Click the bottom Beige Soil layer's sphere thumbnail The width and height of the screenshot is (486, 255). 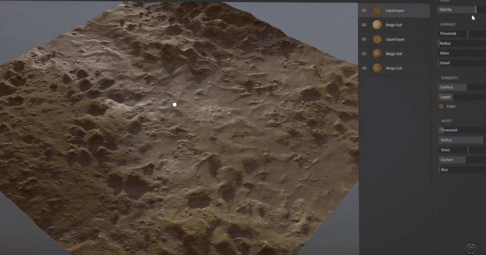pyautogui.click(x=377, y=68)
